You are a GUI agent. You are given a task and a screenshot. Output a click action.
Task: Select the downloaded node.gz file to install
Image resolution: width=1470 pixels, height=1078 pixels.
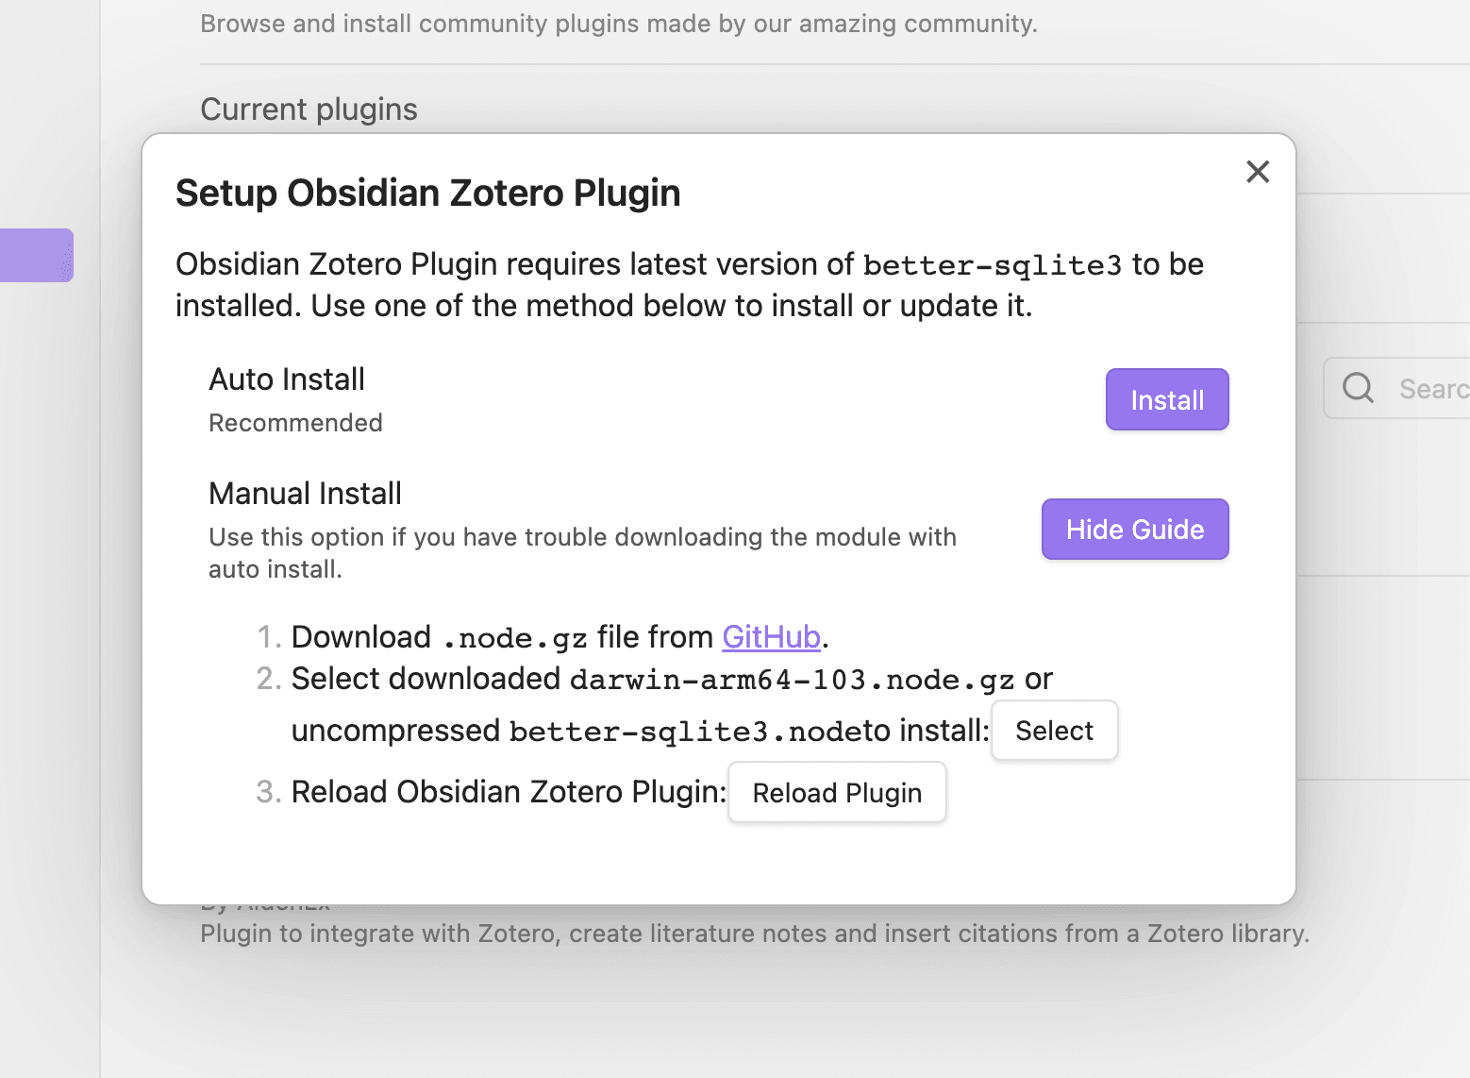(1054, 730)
